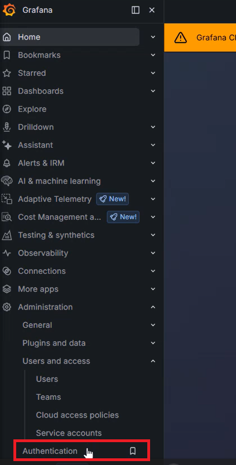Click the Starred star icon
236x465 pixels.
click(x=7, y=73)
